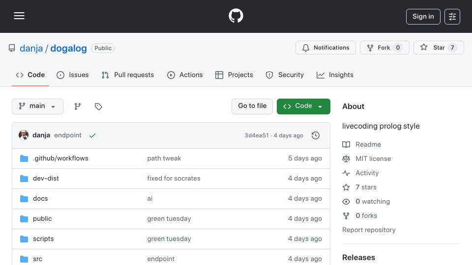Viewport: 472px width, 265px height.
Task: Click the Notifications bell button
Action: pyautogui.click(x=325, y=48)
